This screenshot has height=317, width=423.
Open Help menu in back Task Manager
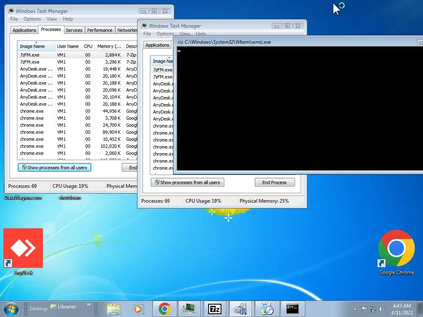(x=68, y=19)
